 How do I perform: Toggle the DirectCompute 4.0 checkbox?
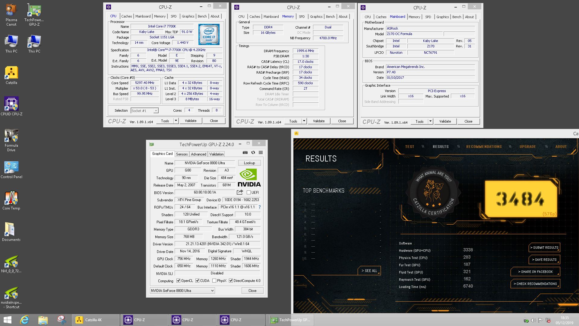click(x=231, y=281)
